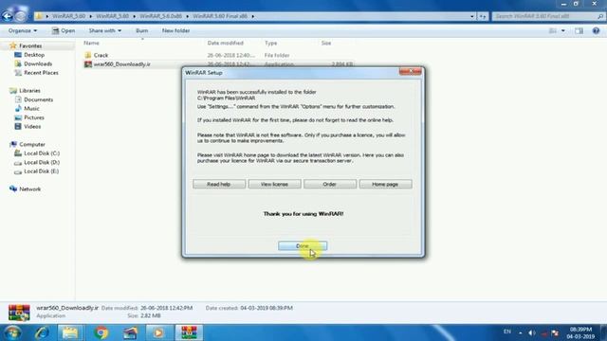Open Desktop in Favorites
This screenshot has height=341, width=607.
pyautogui.click(x=34, y=55)
